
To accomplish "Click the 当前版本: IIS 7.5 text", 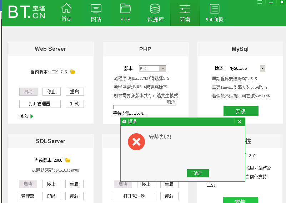I will (49, 72).
